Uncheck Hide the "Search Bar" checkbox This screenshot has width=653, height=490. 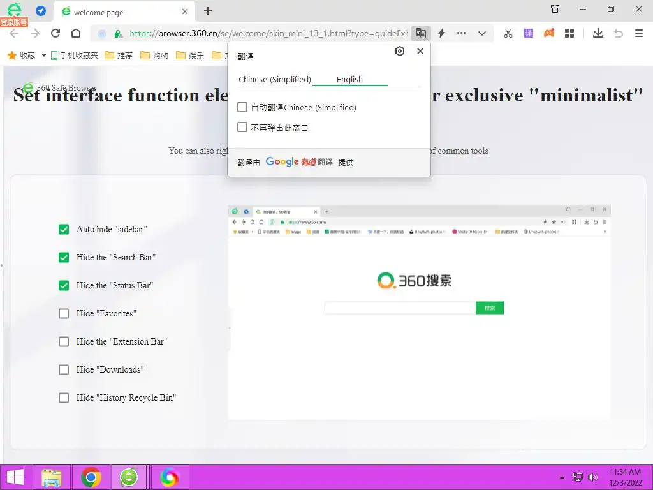(64, 258)
